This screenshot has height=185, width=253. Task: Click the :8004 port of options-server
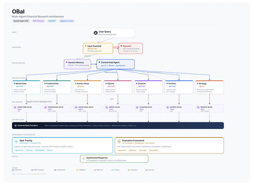(111, 109)
